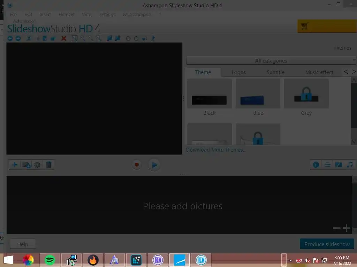Click the question mark help menu

[160, 14]
